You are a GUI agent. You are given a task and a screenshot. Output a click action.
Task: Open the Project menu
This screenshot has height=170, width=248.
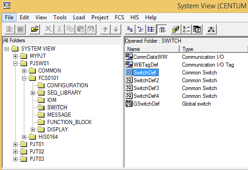(100, 17)
